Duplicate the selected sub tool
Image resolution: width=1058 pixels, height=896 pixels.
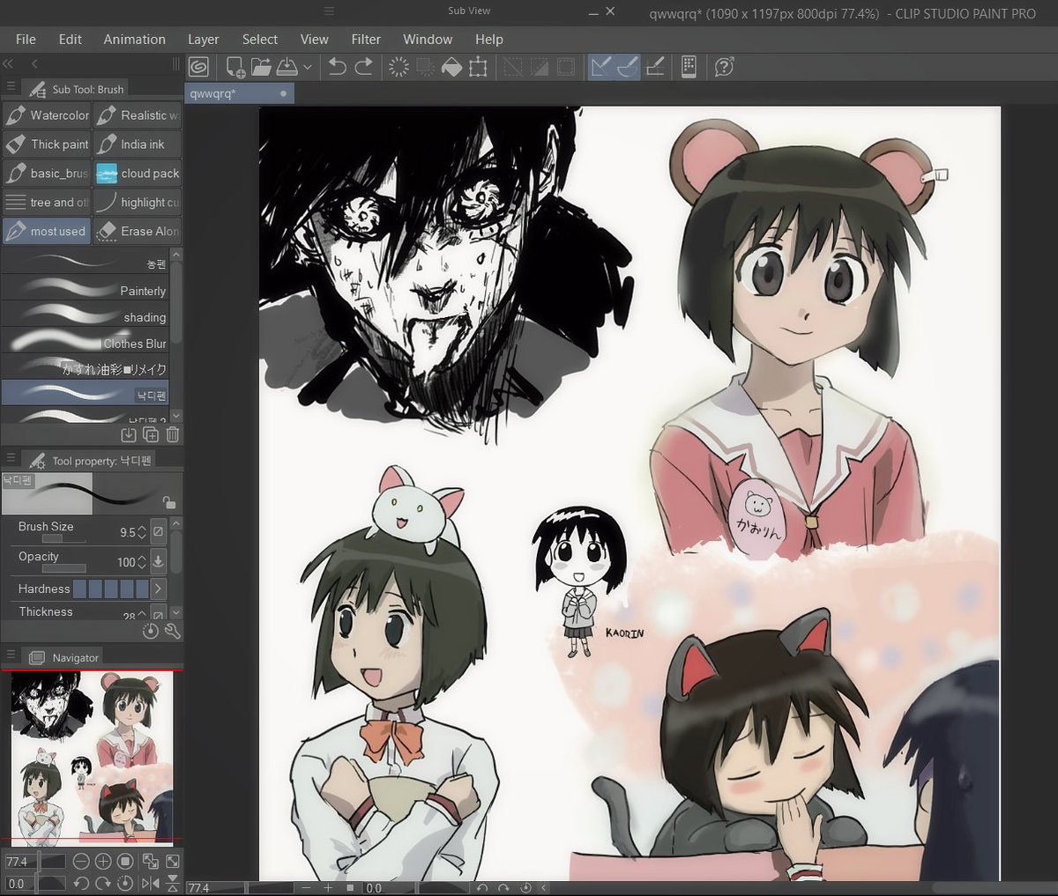tap(151, 434)
